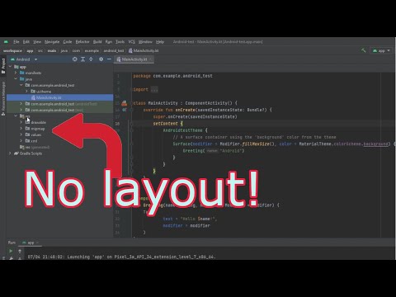Open the File menu

(x=16, y=42)
